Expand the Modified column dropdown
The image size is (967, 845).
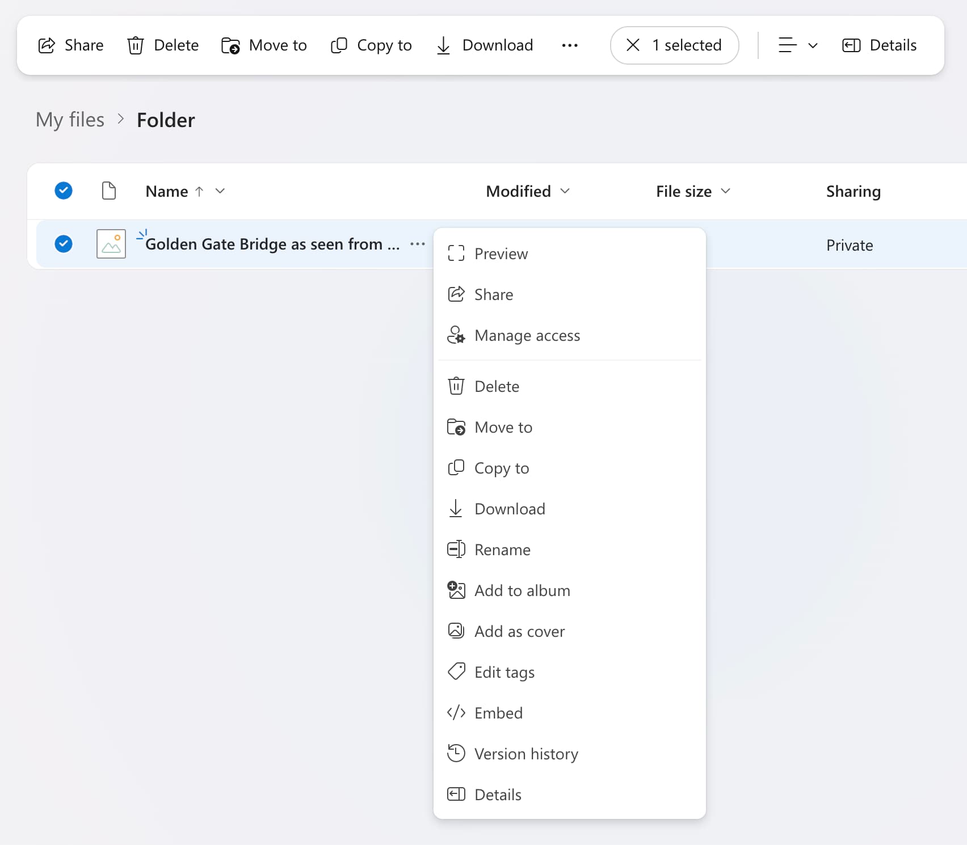(x=565, y=191)
